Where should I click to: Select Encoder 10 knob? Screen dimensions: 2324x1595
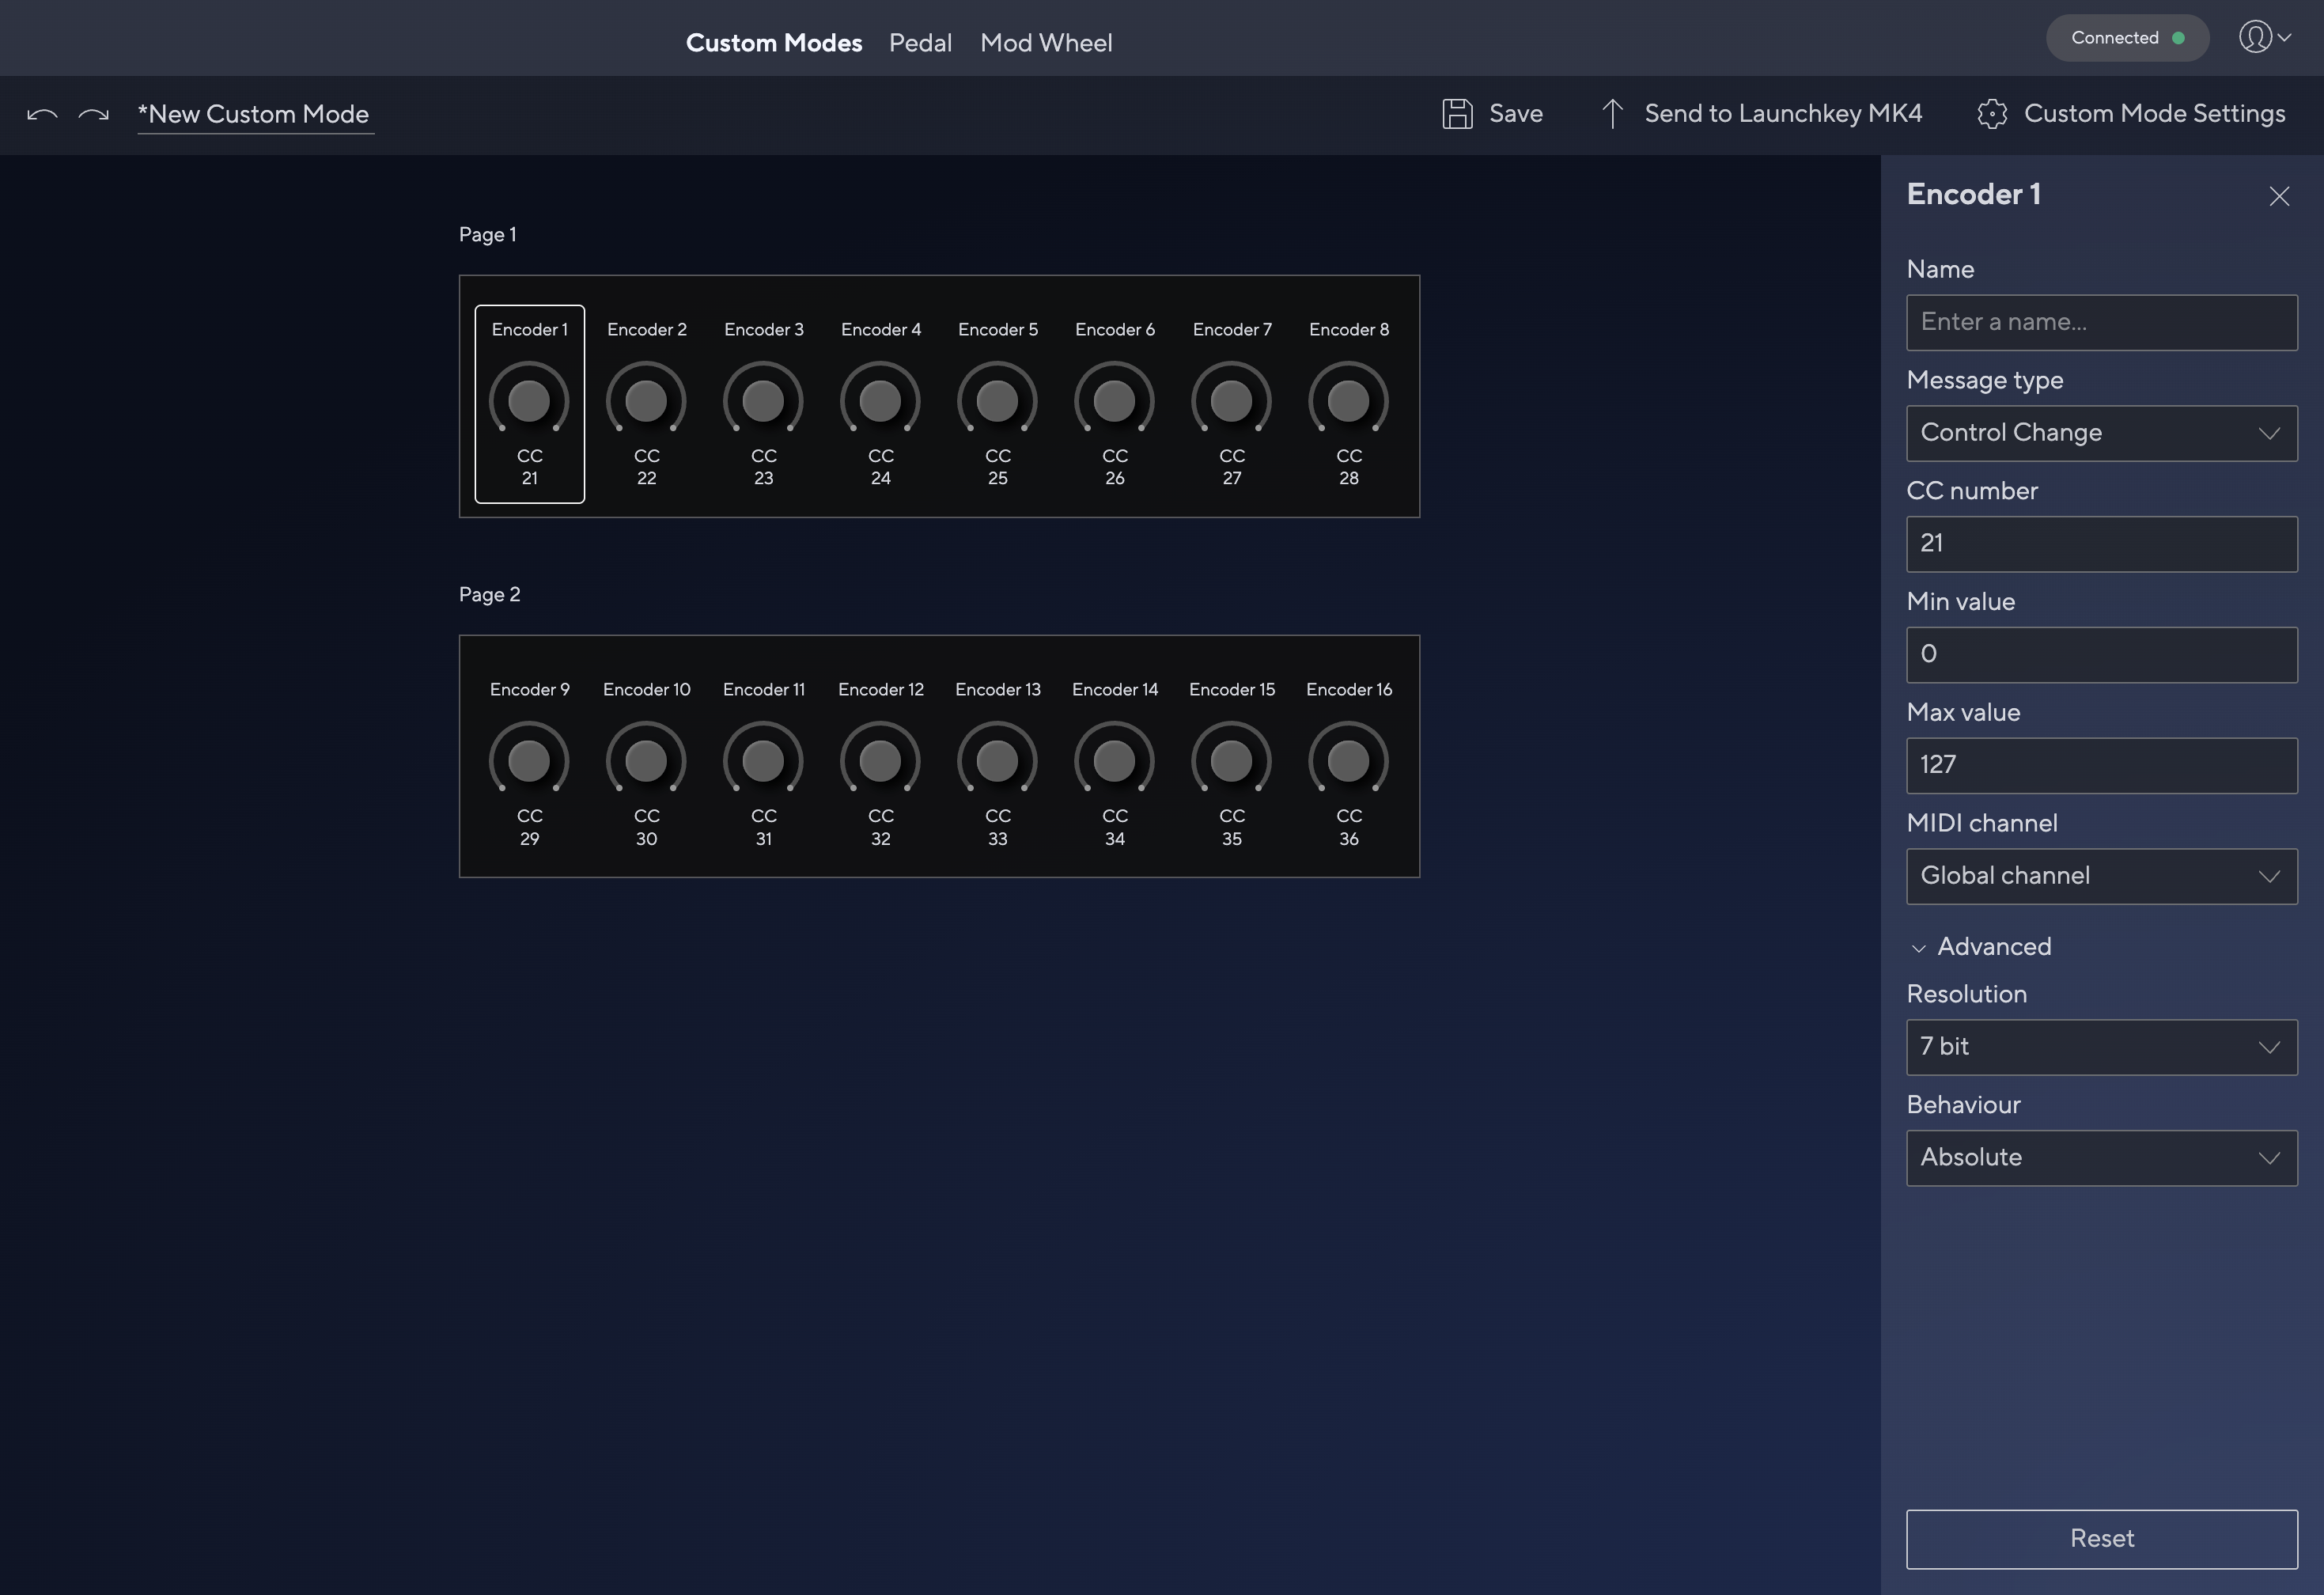point(646,760)
